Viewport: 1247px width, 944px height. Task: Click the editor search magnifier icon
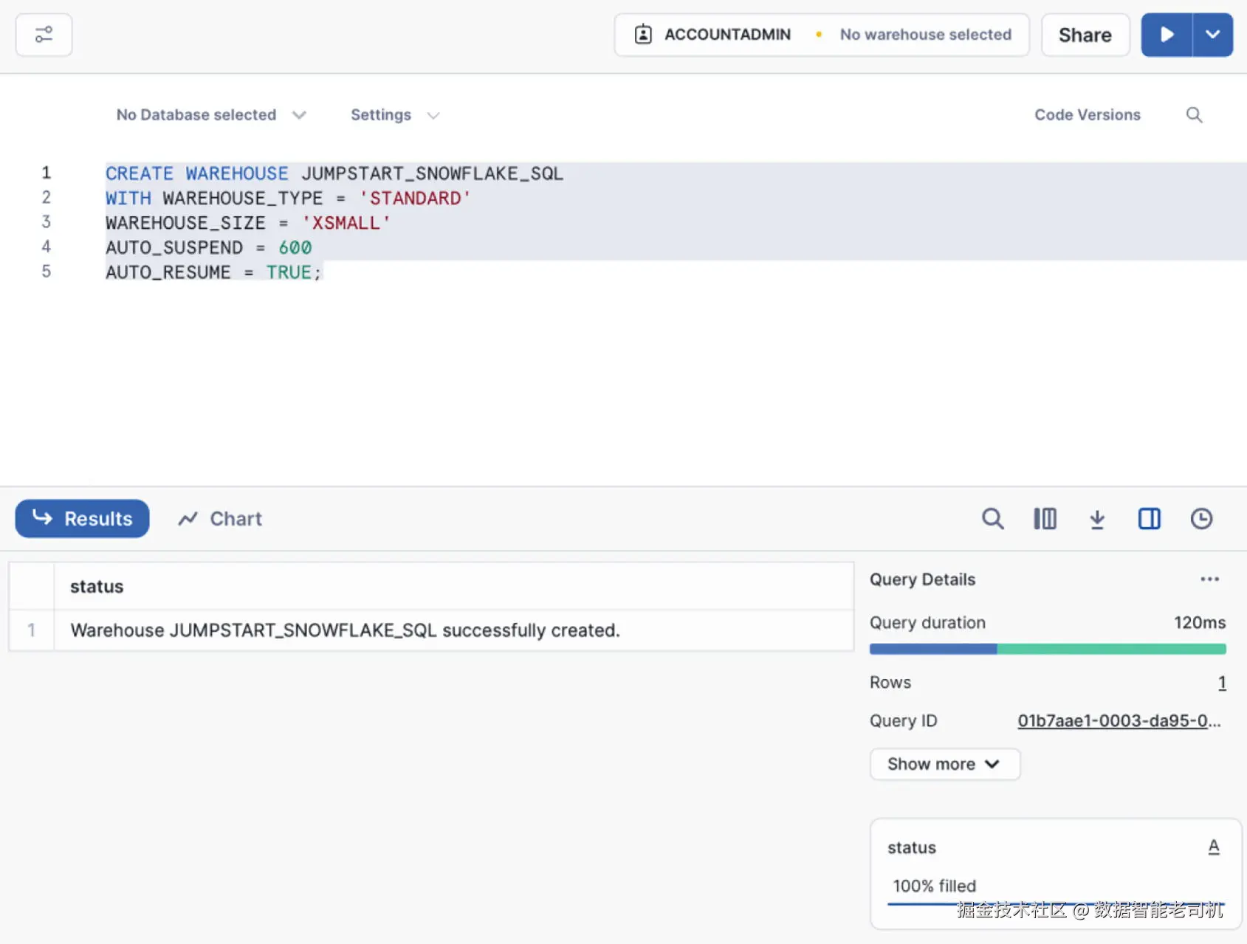click(1194, 115)
